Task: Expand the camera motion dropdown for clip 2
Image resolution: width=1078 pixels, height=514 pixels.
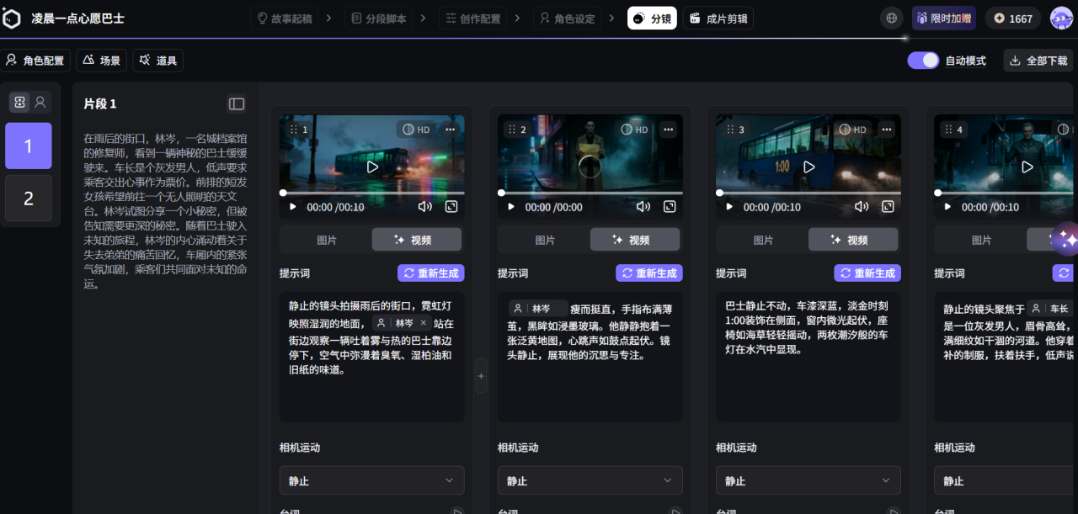Action: click(x=590, y=480)
